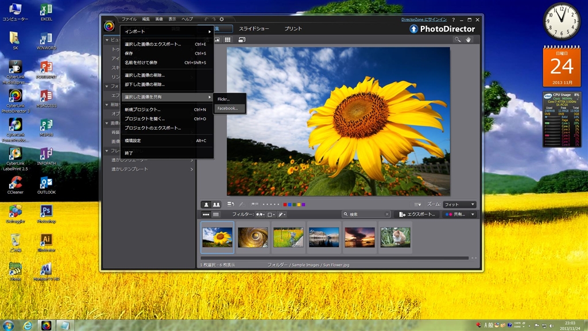Choose Flickr from the share submenu
This screenshot has width=588, height=331.
[x=224, y=99]
